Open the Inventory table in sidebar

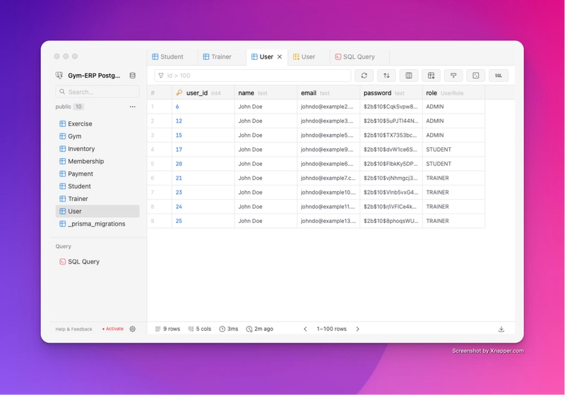click(97, 149)
